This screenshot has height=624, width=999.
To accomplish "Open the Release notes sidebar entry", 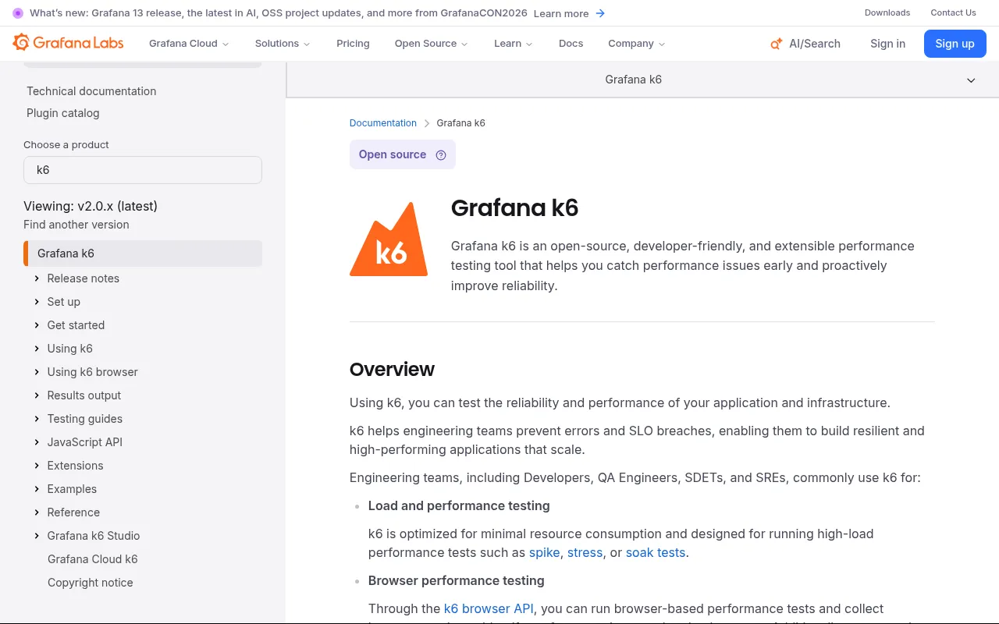I will point(84,278).
